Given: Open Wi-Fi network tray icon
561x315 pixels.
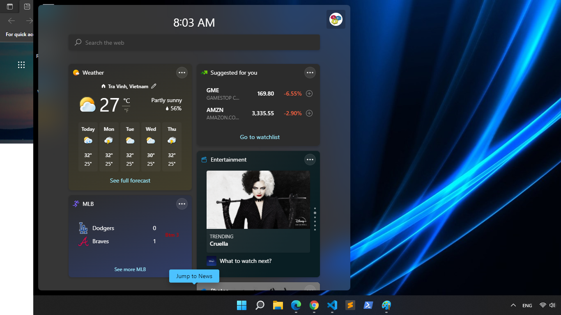Looking at the screenshot, I should 543,305.
